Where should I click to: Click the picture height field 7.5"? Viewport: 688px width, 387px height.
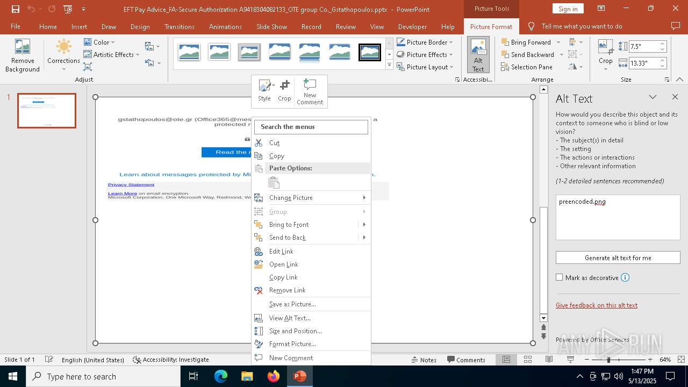coord(643,47)
